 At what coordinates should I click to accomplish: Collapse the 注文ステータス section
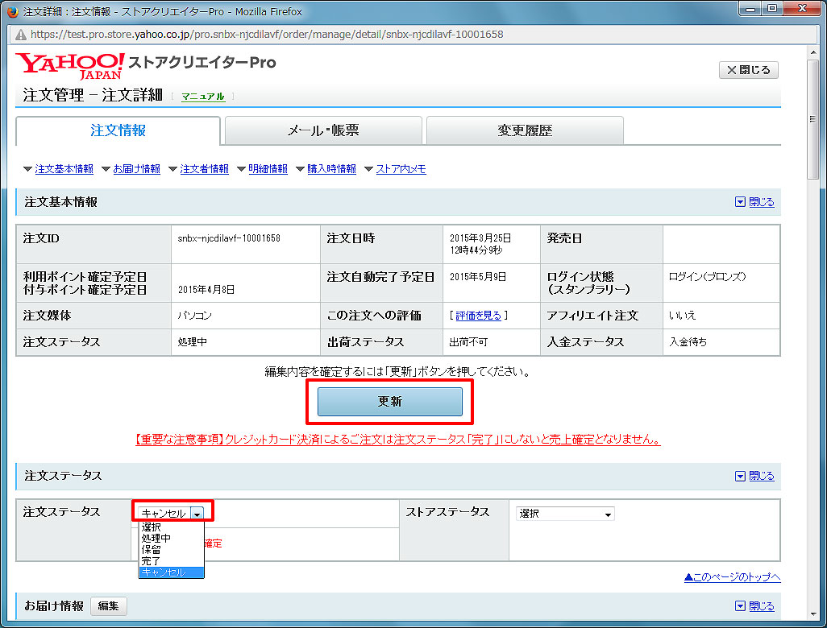[x=754, y=476]
